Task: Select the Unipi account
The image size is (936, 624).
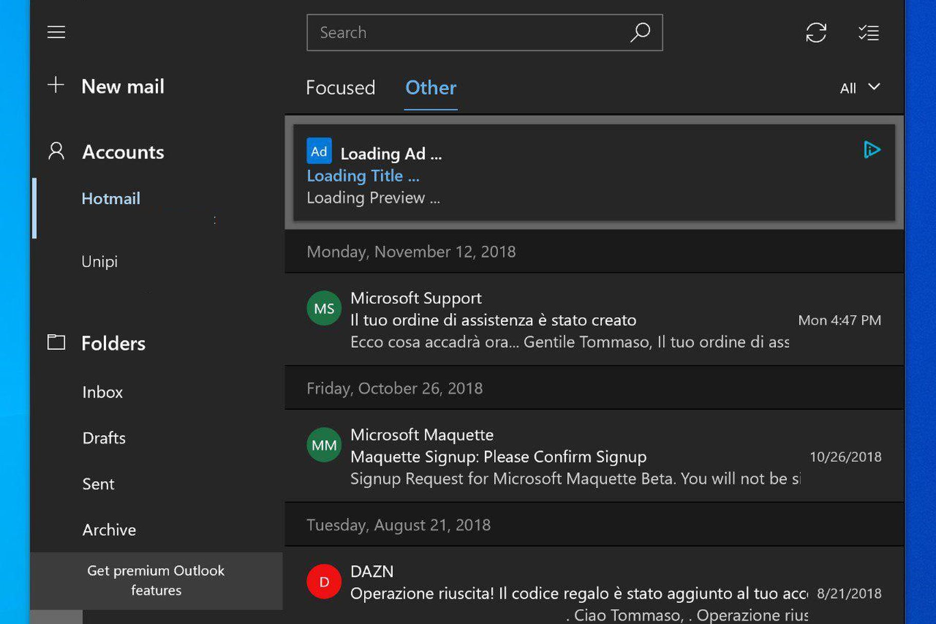Action: point(99,261)
